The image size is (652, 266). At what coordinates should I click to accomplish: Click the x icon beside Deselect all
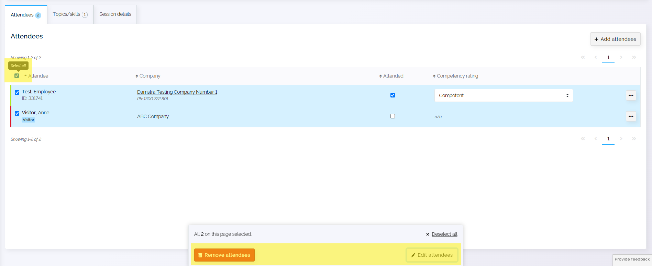coord(428,234)
